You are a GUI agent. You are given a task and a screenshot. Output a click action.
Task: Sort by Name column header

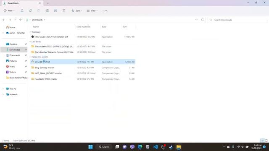(36, 27)
